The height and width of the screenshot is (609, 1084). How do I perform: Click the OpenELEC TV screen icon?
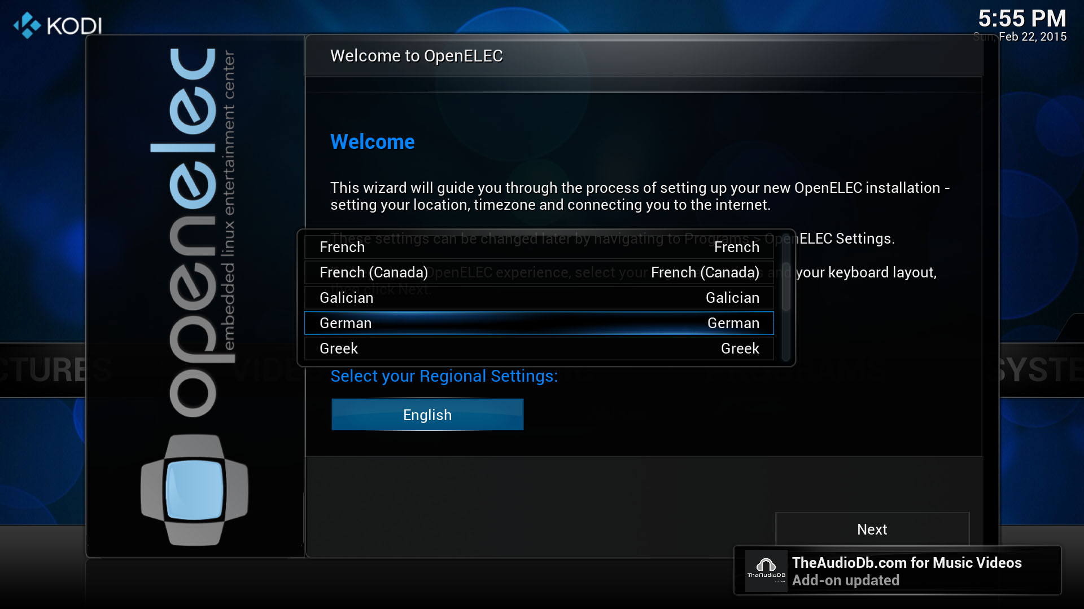point(194,489)
